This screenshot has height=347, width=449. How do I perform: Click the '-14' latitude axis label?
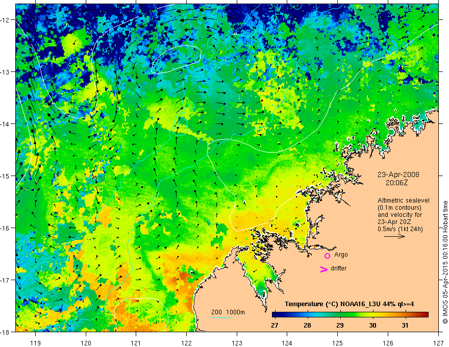(6, 124)
